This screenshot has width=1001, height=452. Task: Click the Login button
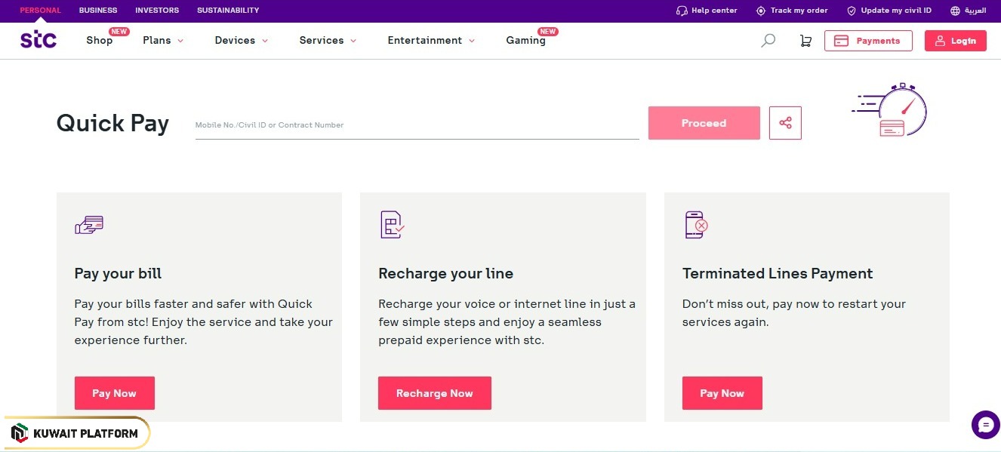[x=956, y=40]
